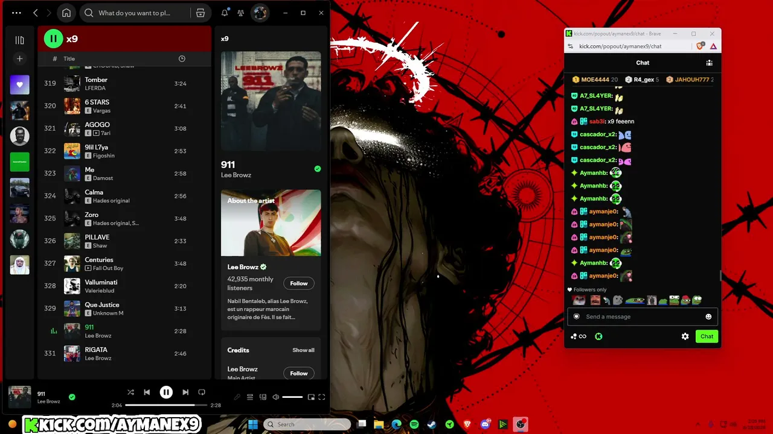Click green Chat send button

pyautogui.click(x=707, y=336)
